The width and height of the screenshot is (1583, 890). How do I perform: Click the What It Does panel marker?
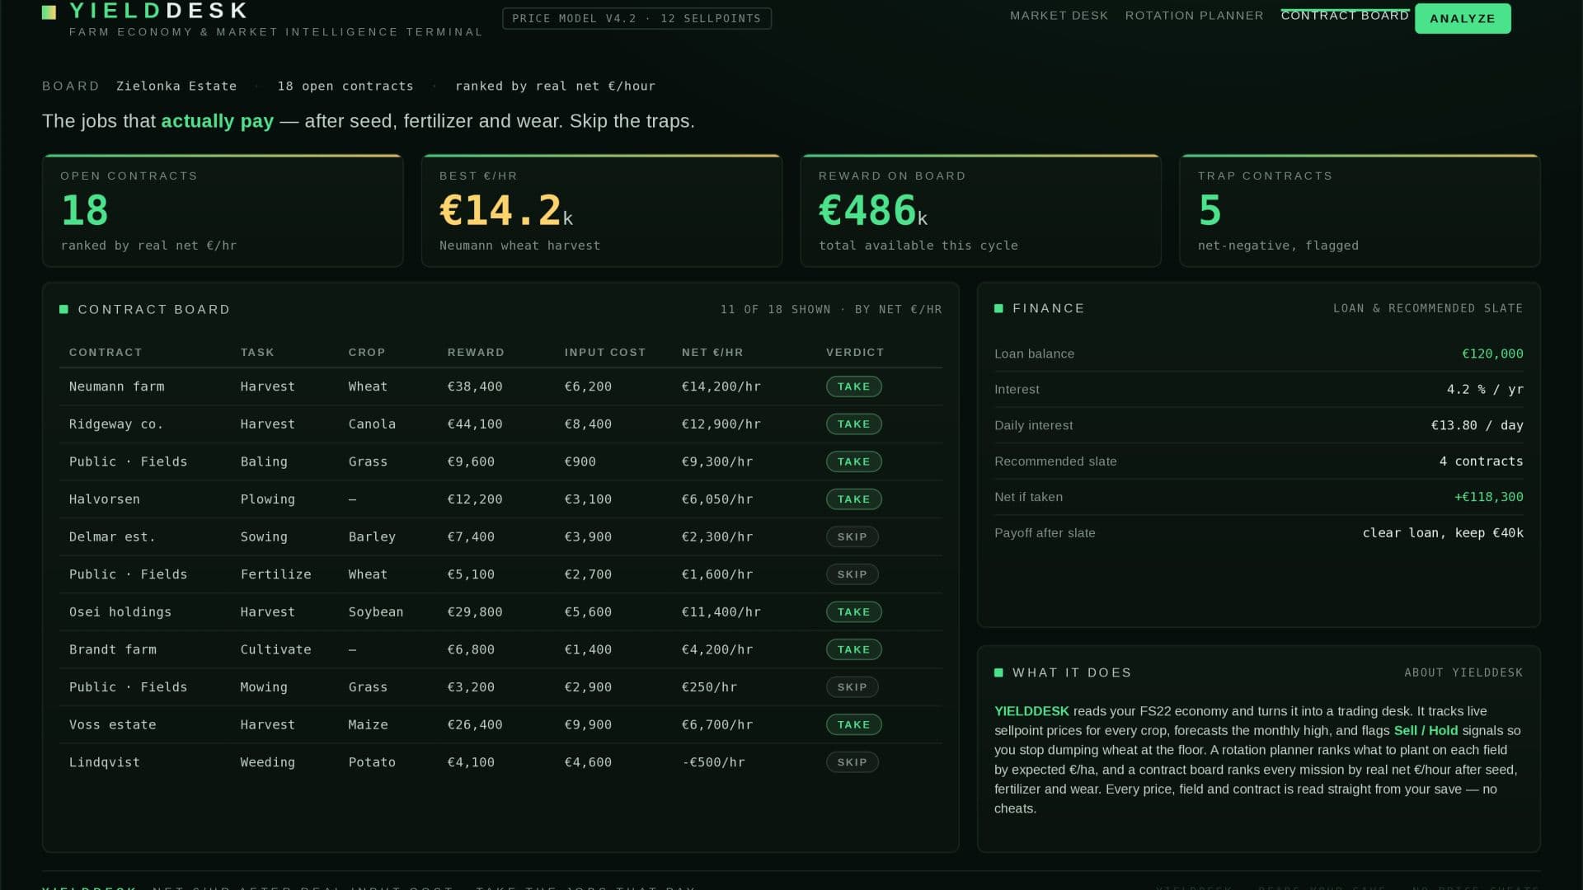(998, 672)
